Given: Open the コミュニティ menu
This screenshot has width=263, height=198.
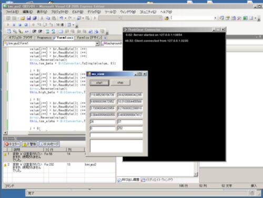Looking at the screenshot, I should point(148,12).
